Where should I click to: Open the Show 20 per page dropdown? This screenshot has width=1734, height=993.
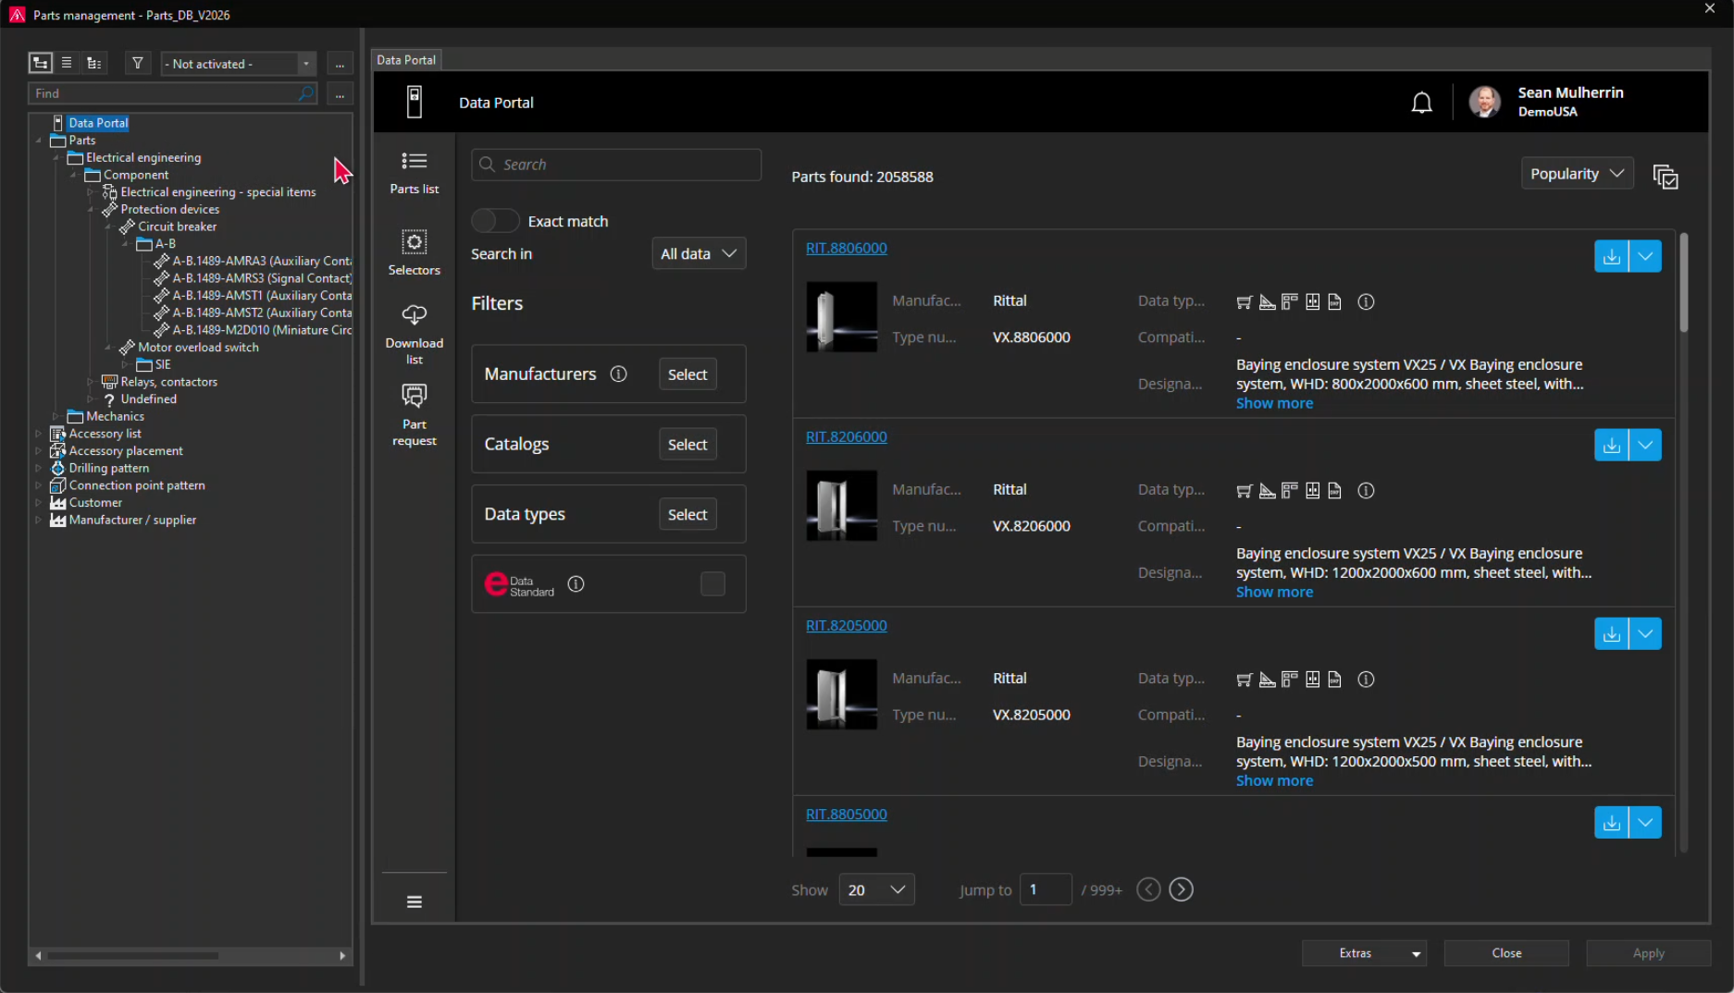pos(876,889)
